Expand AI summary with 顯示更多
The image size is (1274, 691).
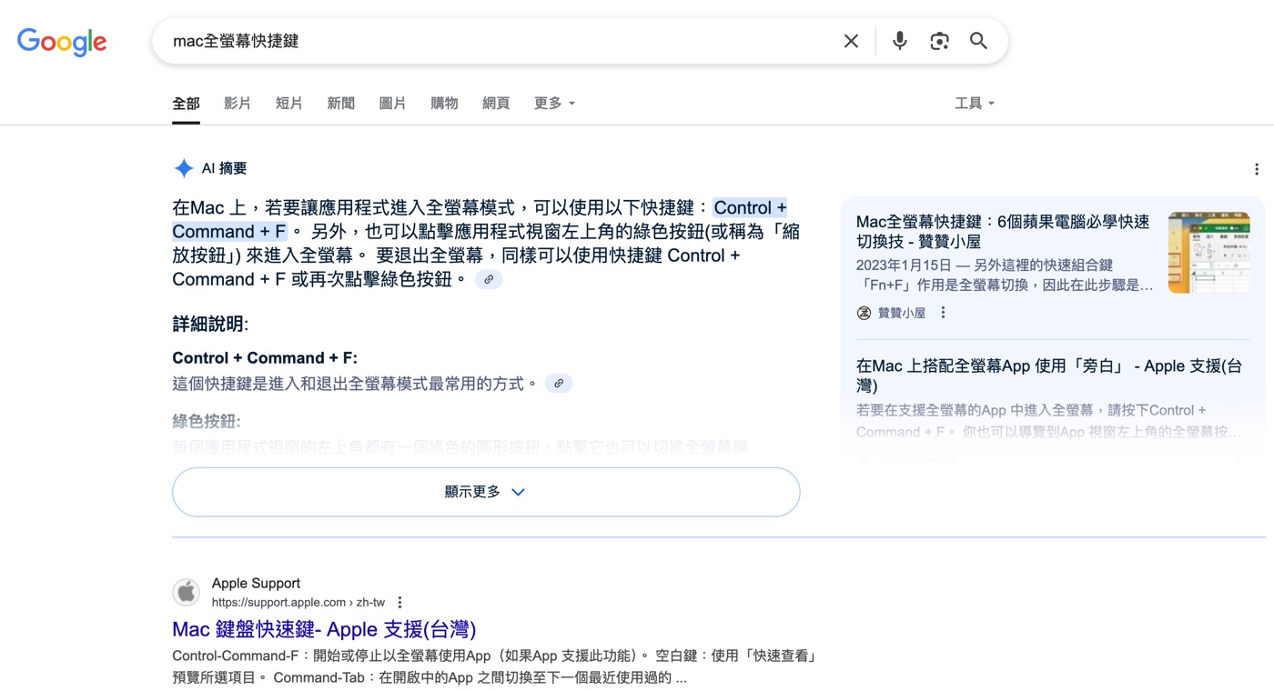(486, 492)
